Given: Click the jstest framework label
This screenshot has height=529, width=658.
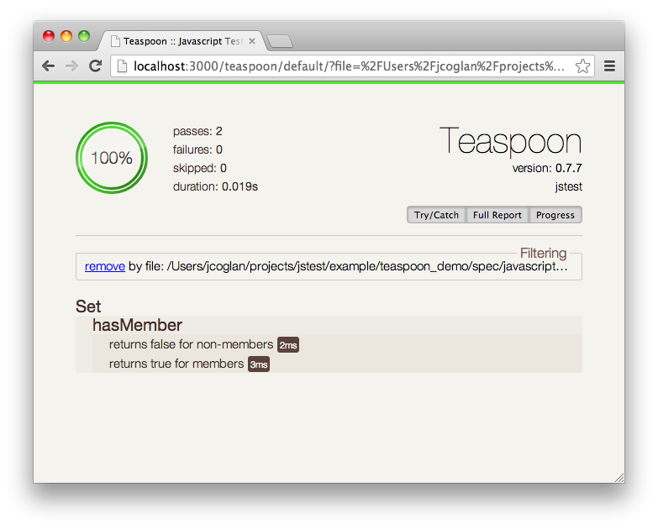Looking at the screenshot, I should coord(569,186).
